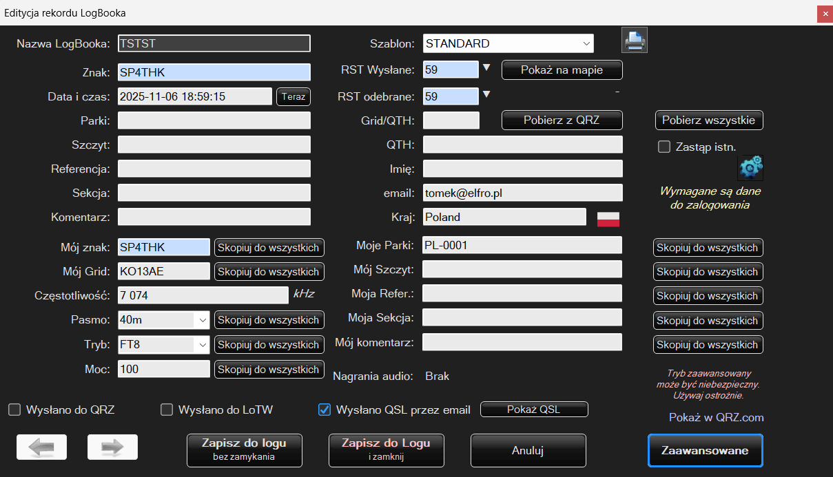
Task: Go to next record with right arrow
Action: [x=112, y=447]
